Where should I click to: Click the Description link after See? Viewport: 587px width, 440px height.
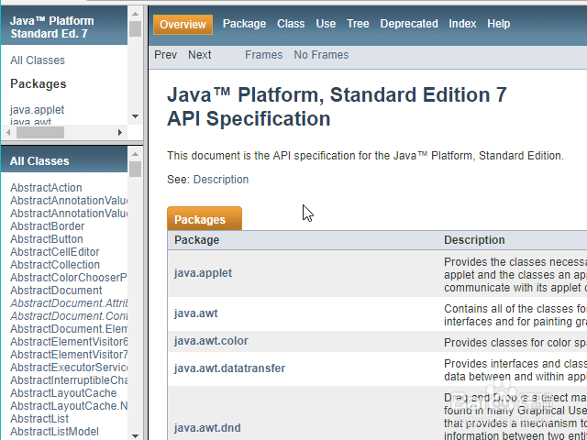coord(220,180)
